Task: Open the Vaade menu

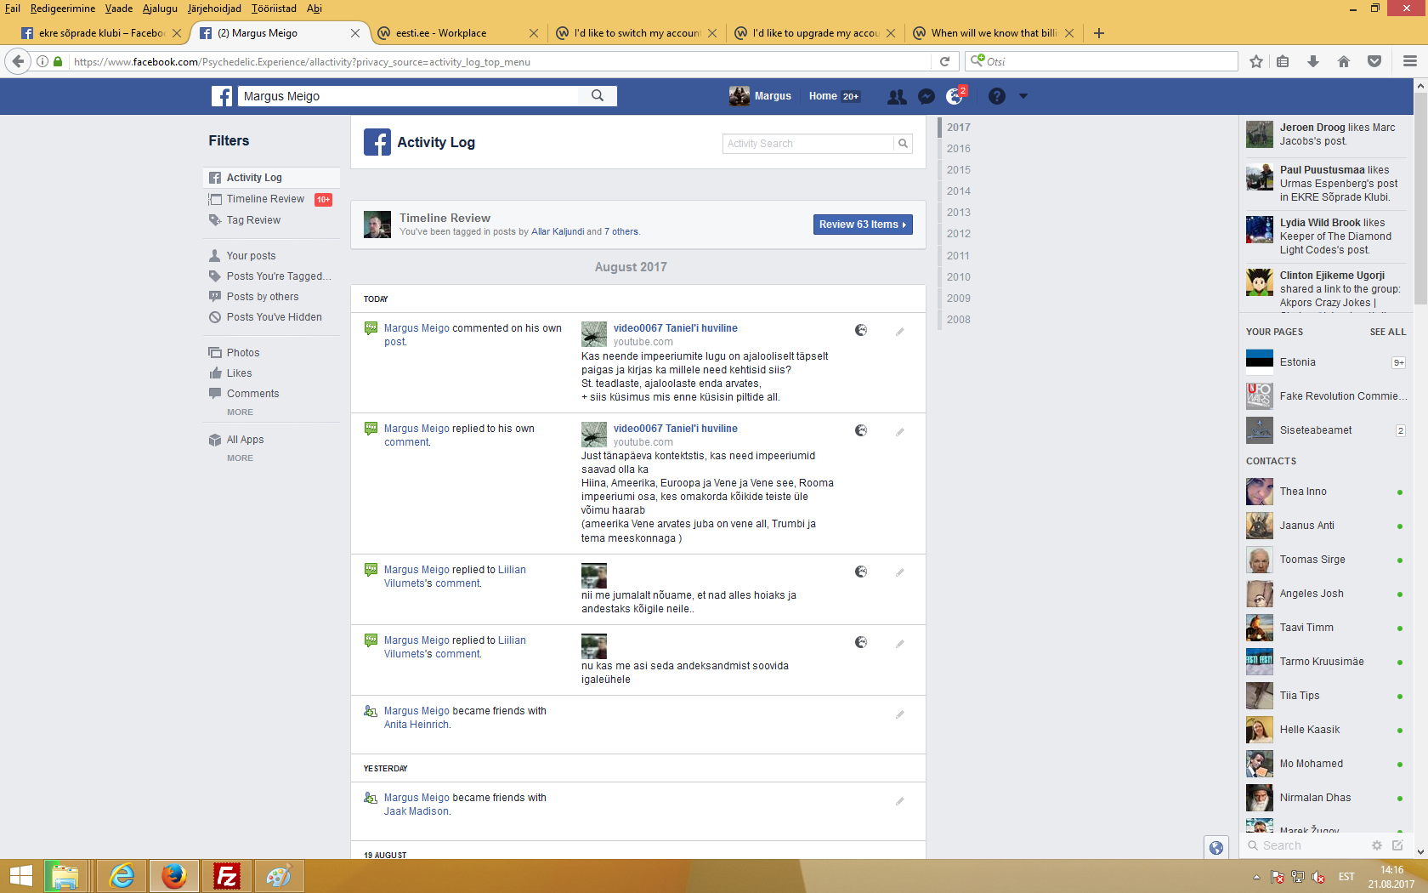Action: pyautogui.click(x=119, y=9)
